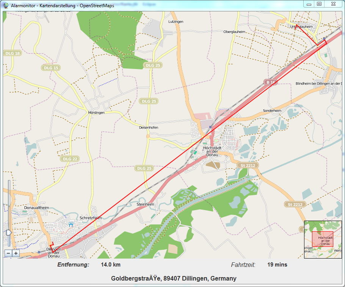The height and width of the screenshot is (287, 345).
Task: Click the DLG 22 road shield
Action: tap(70, 159)
